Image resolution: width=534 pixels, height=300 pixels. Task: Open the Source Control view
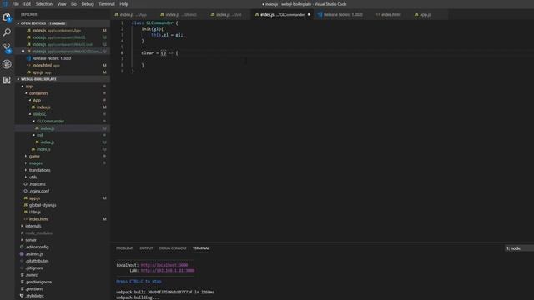point(7,48)
